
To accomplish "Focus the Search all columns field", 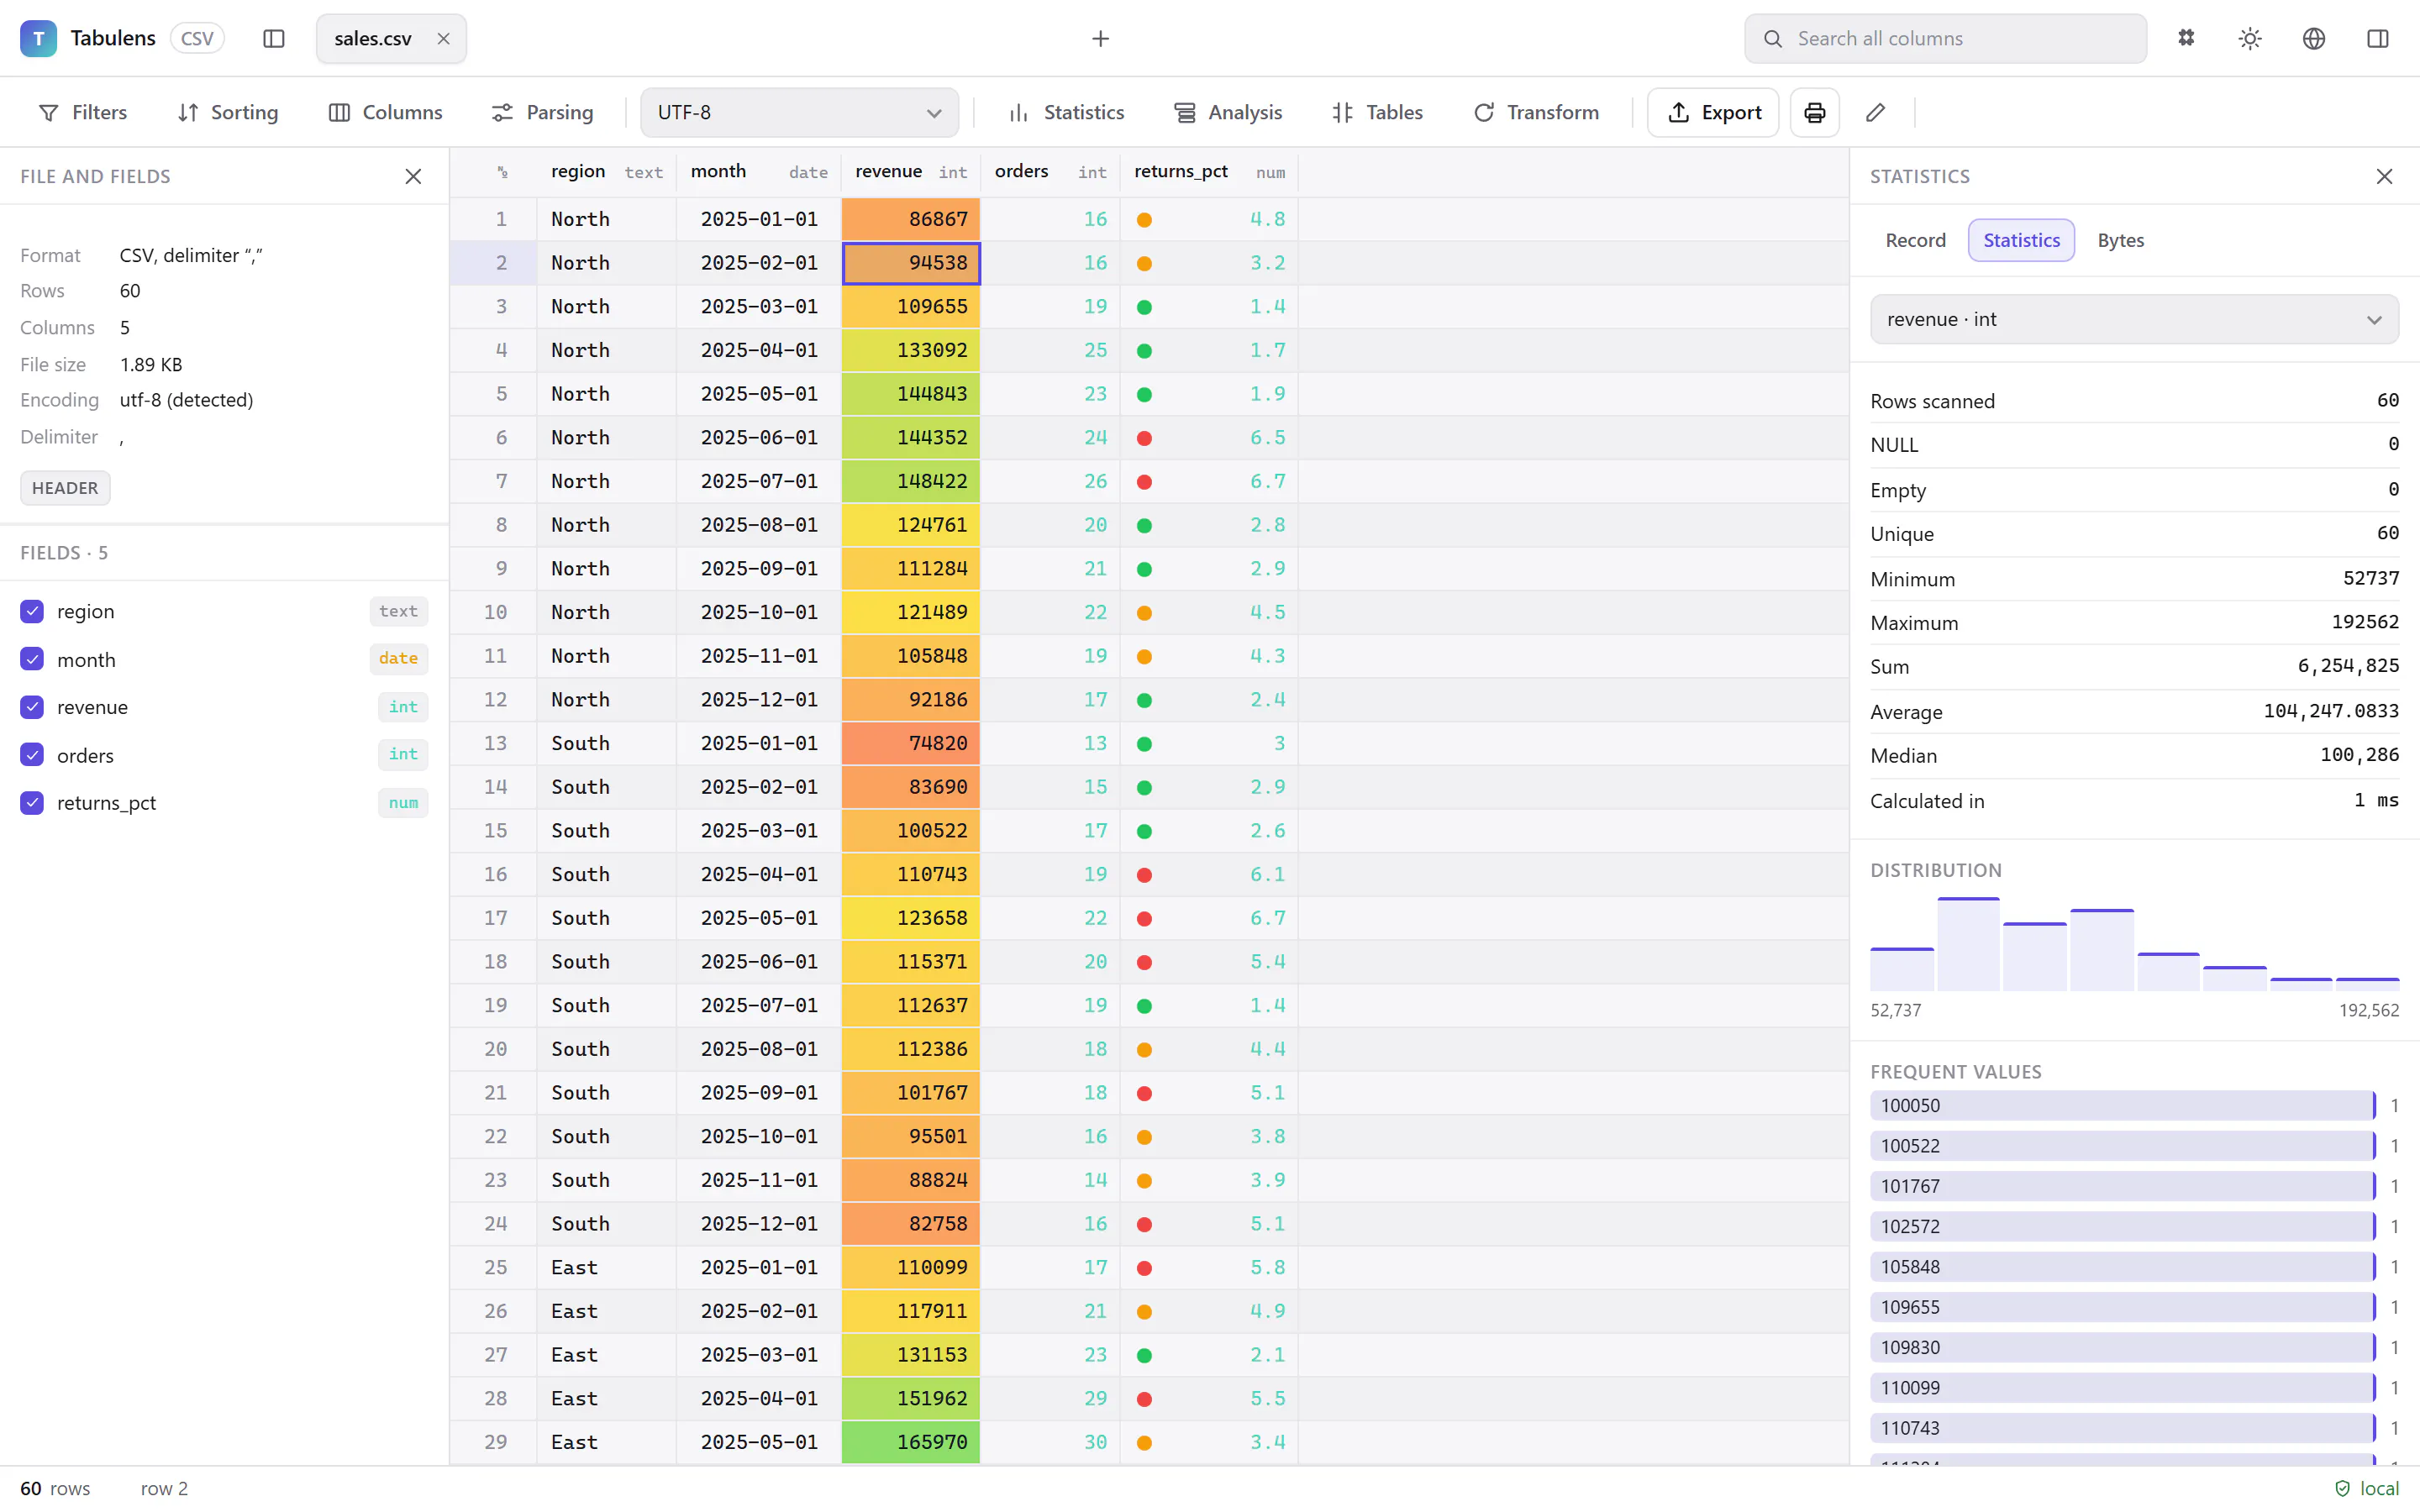I will click(1945, 38).
